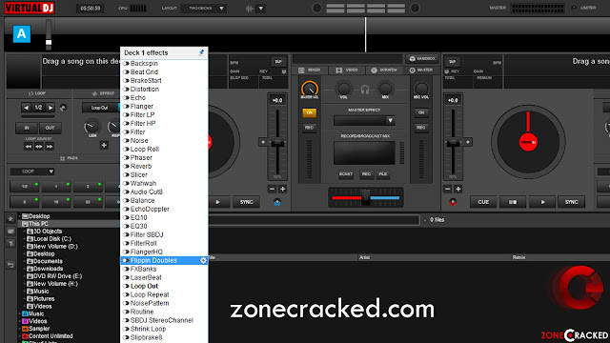Toggle the mic volume ON button

(x=421, y=112)
